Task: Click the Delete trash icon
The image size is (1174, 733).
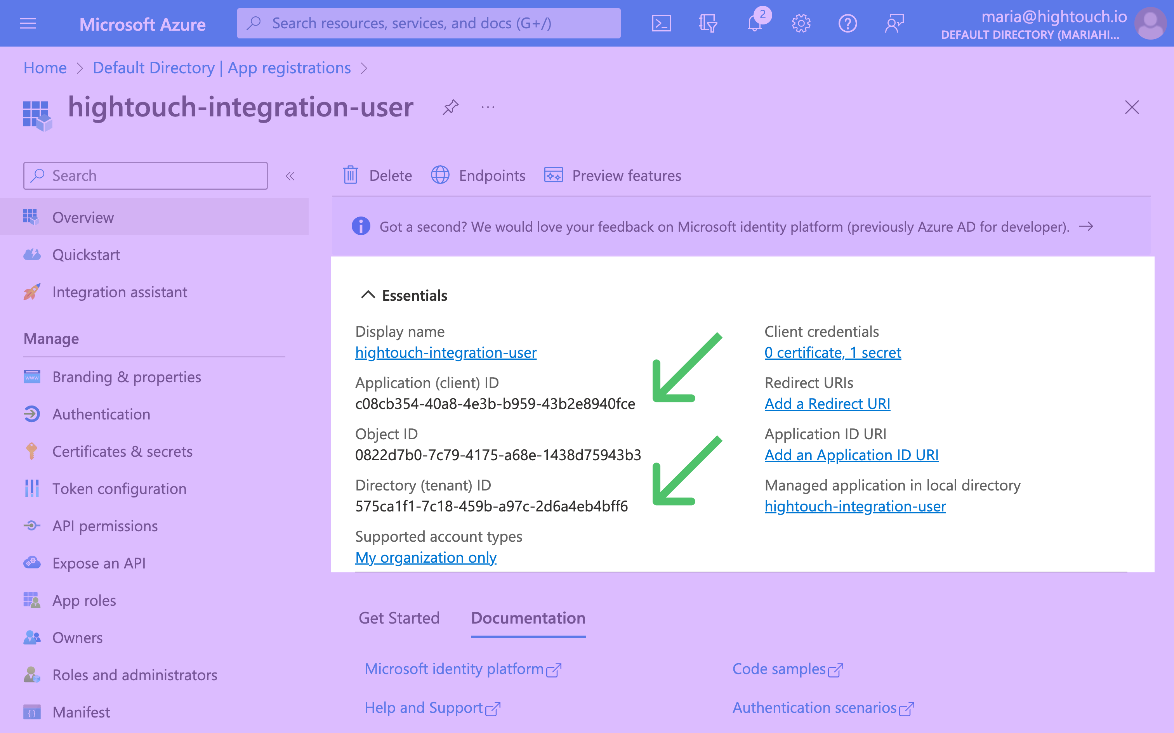Action: (350, 175)
